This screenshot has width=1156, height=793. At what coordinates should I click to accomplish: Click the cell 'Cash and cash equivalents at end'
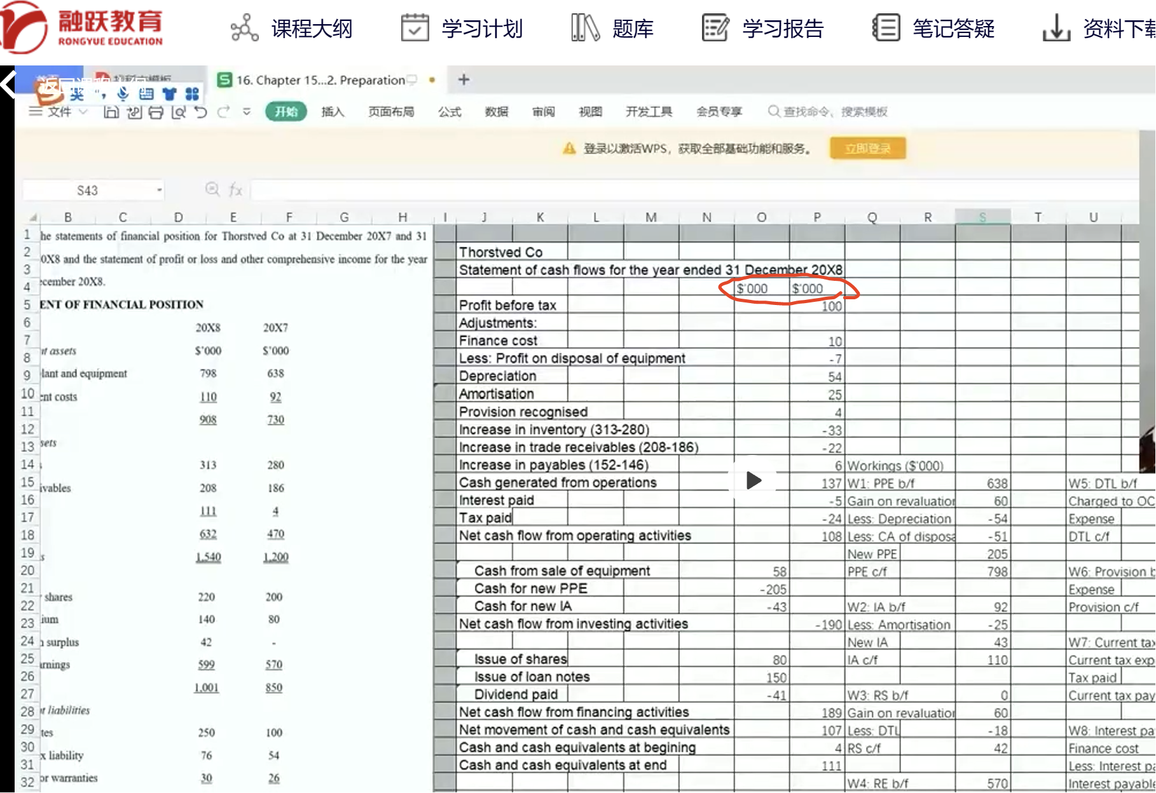click(563, 765)
